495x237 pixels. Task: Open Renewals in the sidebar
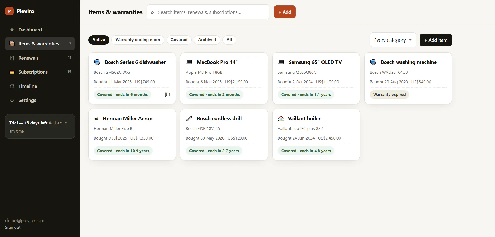tap(40, 58)
